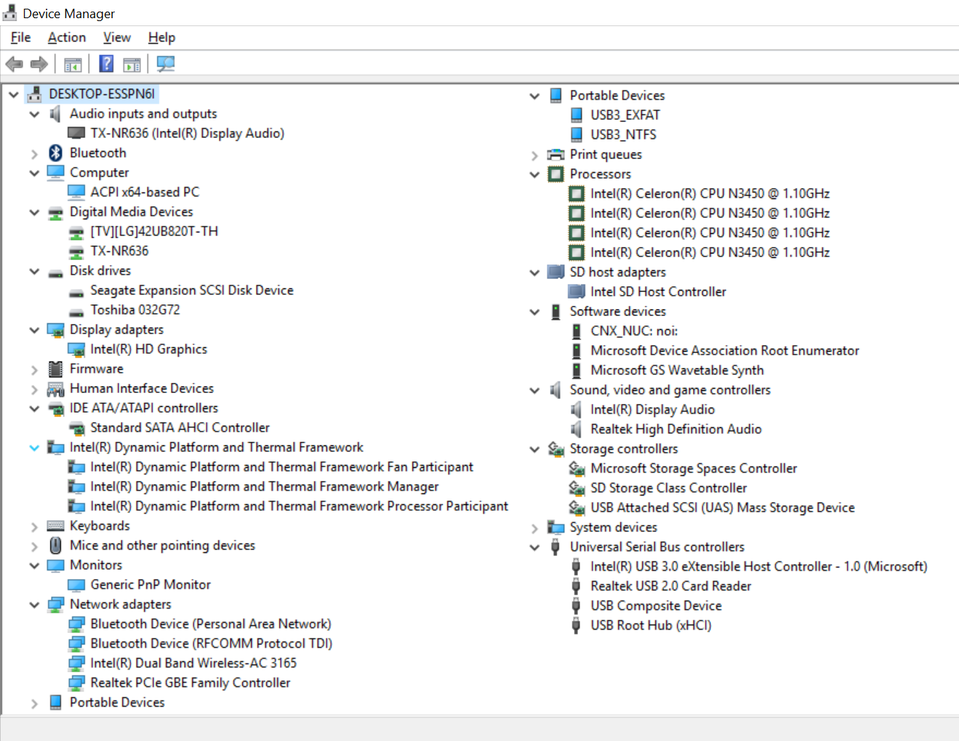Select SD Storage Class Controller
Screen dimensions: 959x741
[668, 487]
